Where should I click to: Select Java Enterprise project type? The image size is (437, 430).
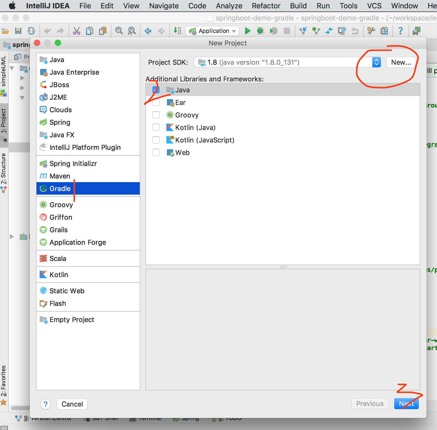tap(88, 72)
